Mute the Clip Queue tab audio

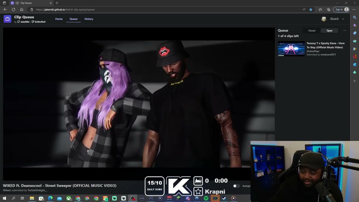(17, 3)
